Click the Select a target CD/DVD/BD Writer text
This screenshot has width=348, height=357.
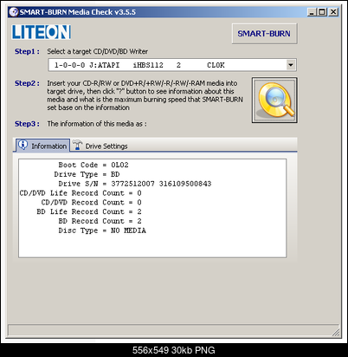[98, 51]
